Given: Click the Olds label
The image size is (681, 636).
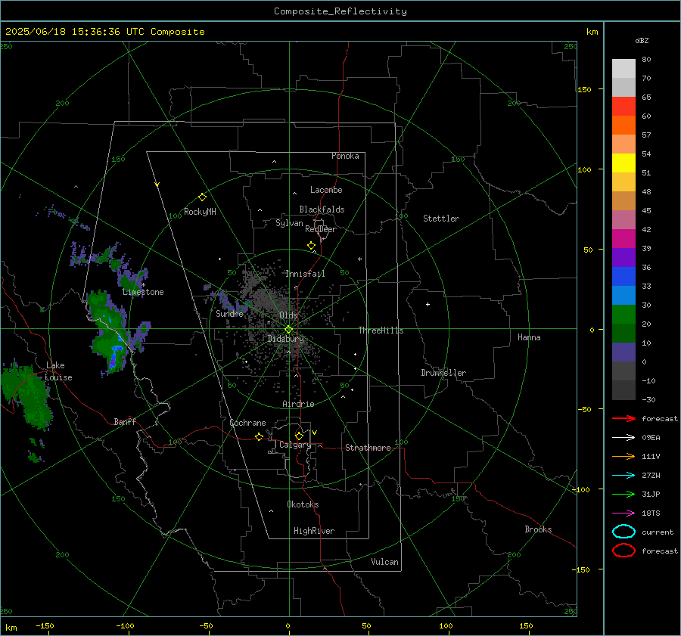Looking at the screenshot, I should [x=288, y=315].
